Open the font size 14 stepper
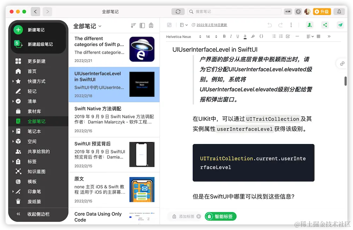 [211, 37]
